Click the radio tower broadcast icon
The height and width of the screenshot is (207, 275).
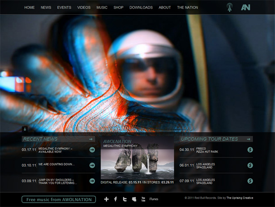[229, 7]
